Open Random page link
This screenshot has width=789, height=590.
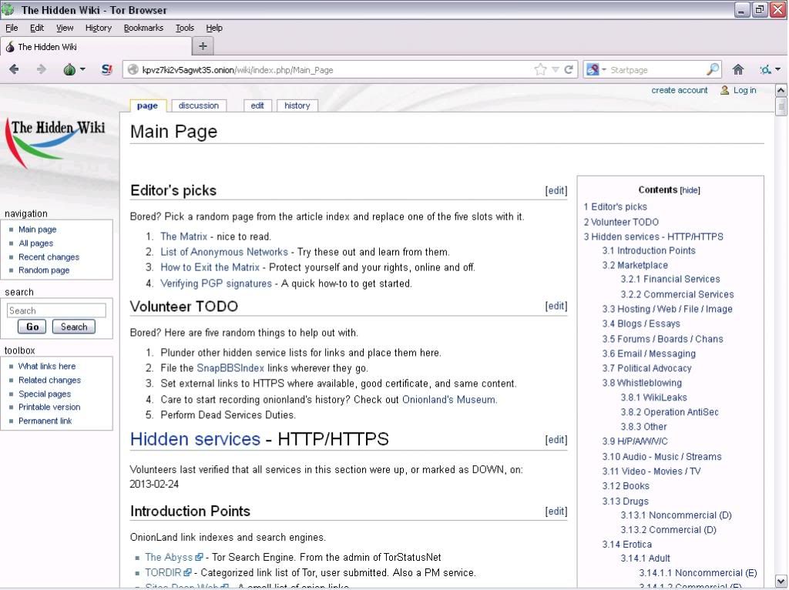(x=44, y=270)
